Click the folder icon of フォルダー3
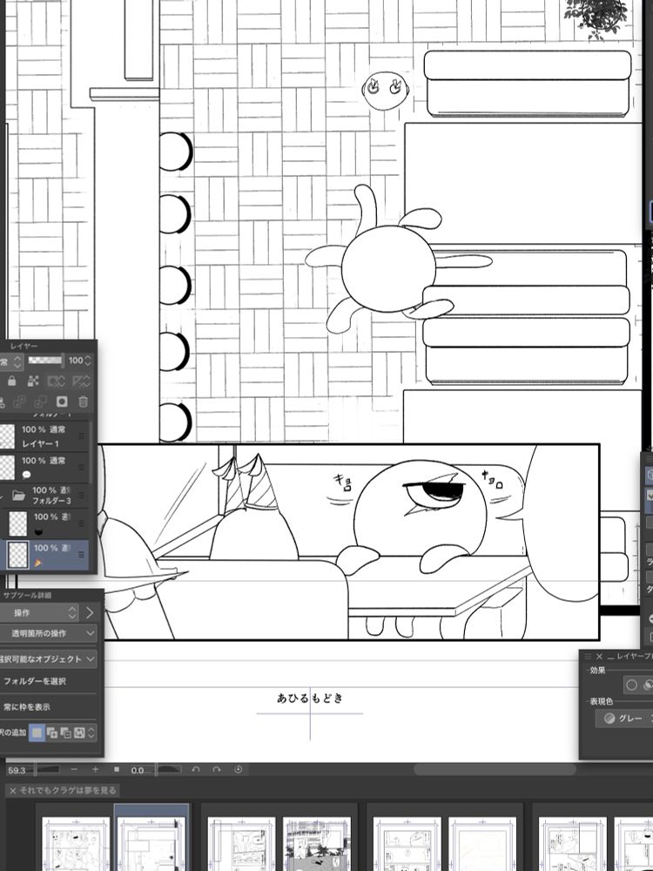Screen dimensions: 653x871 coord(18,495)
